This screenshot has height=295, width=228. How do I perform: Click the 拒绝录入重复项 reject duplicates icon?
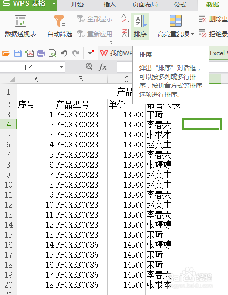coord(202,34)
